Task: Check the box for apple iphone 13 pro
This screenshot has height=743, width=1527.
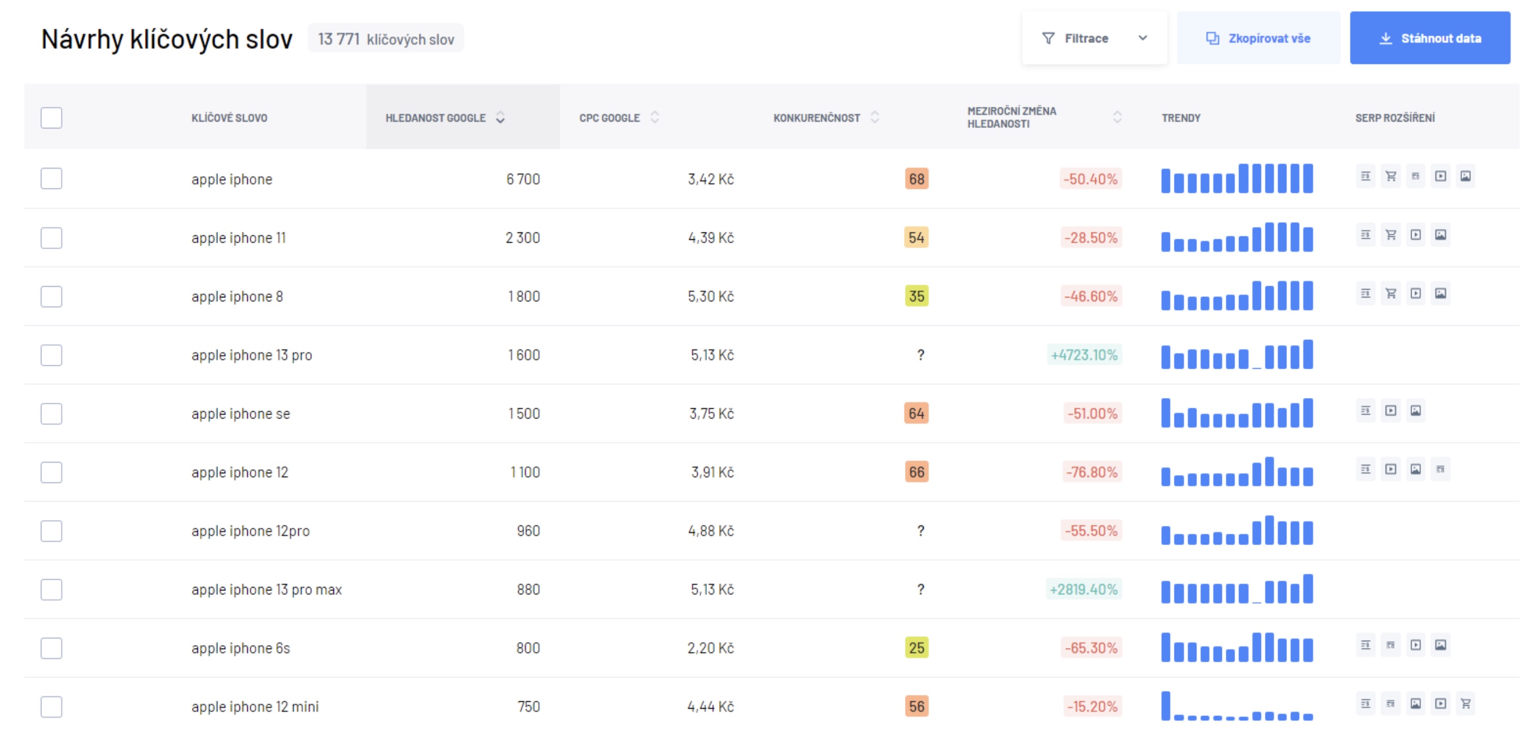Action: pos(52,355)
